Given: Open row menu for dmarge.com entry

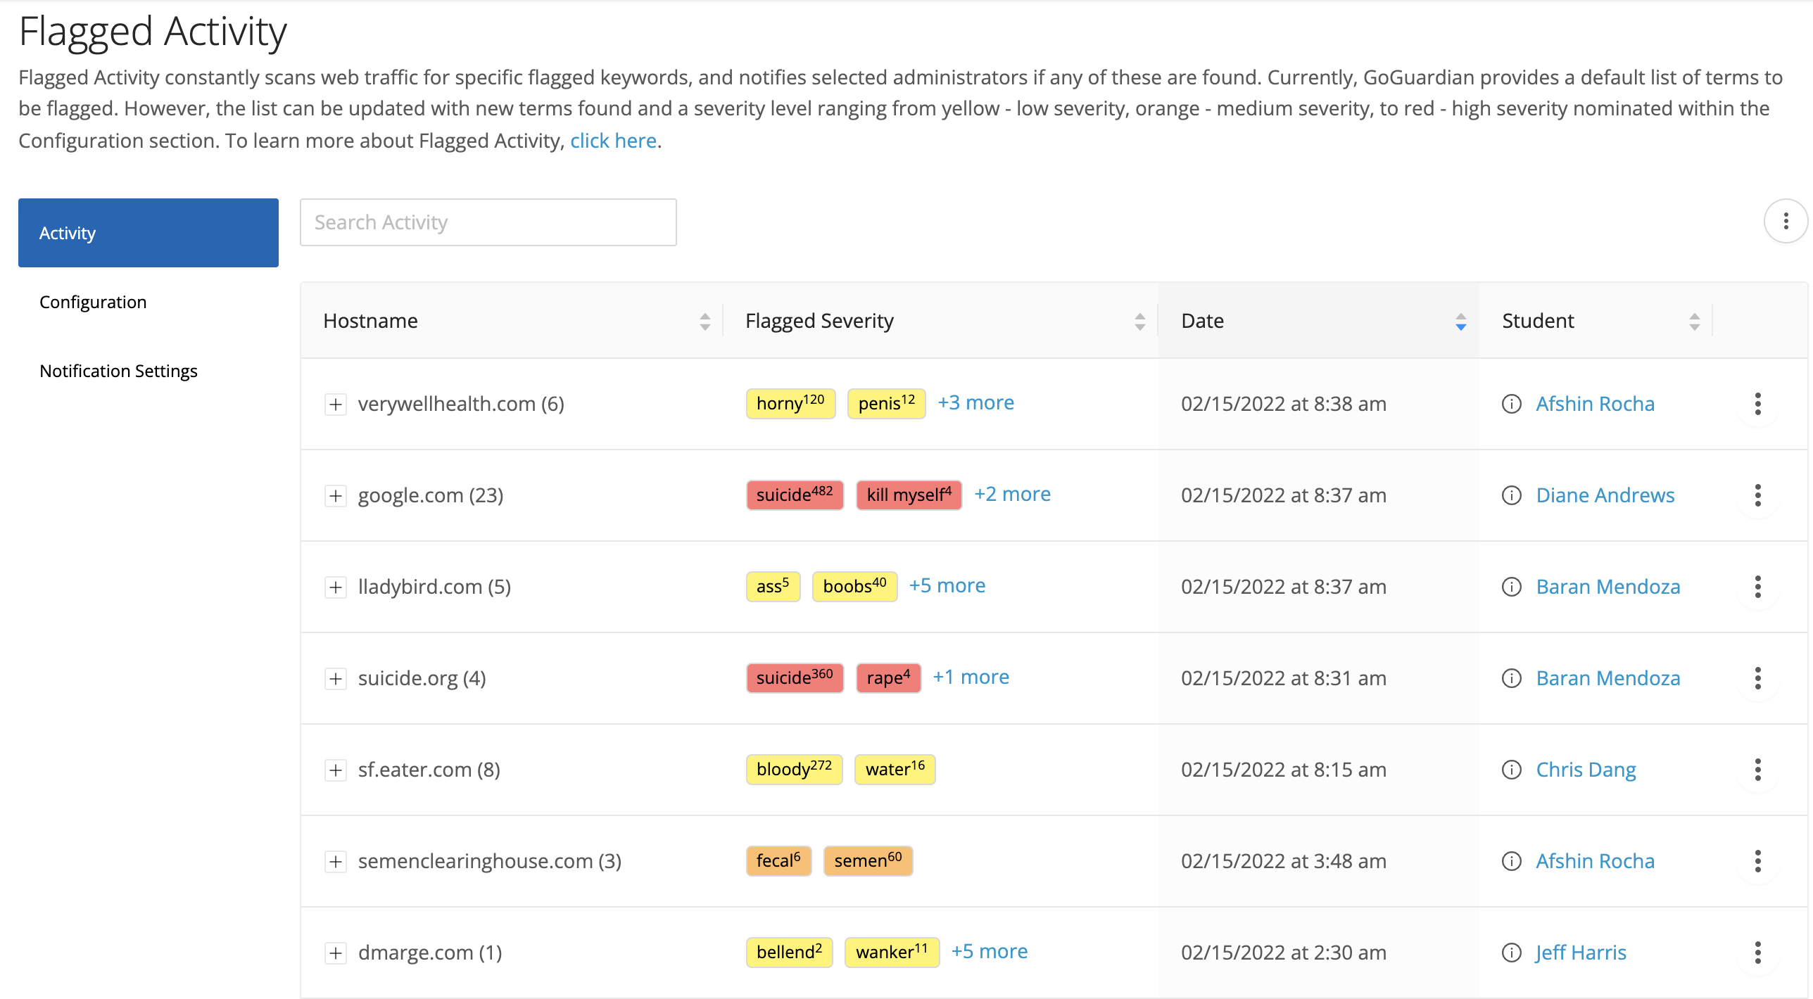Looking at the screenshot, I should point(1757,953).
